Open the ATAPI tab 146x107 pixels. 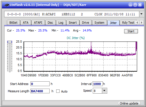[x=38, y=23]
